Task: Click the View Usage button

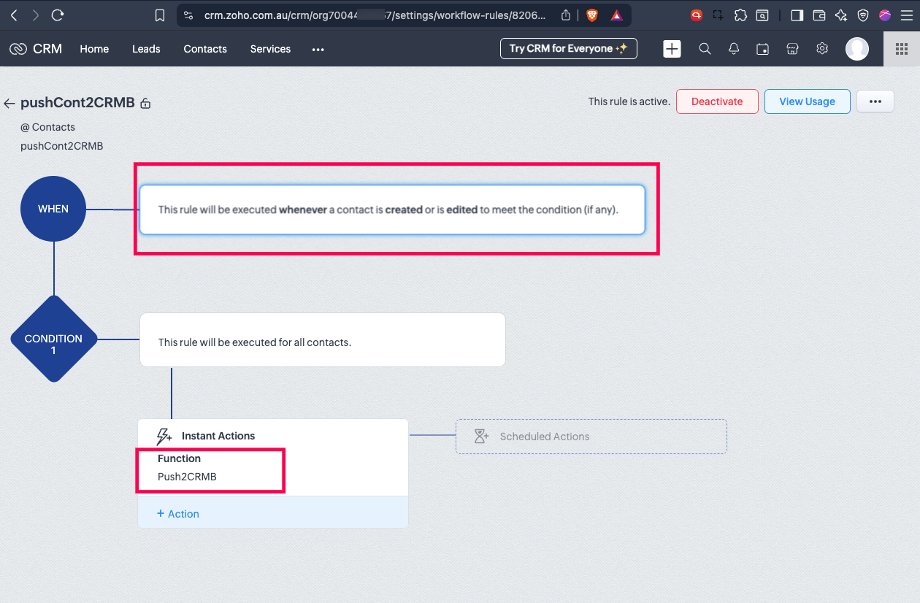Action: [x=807, y=101]
